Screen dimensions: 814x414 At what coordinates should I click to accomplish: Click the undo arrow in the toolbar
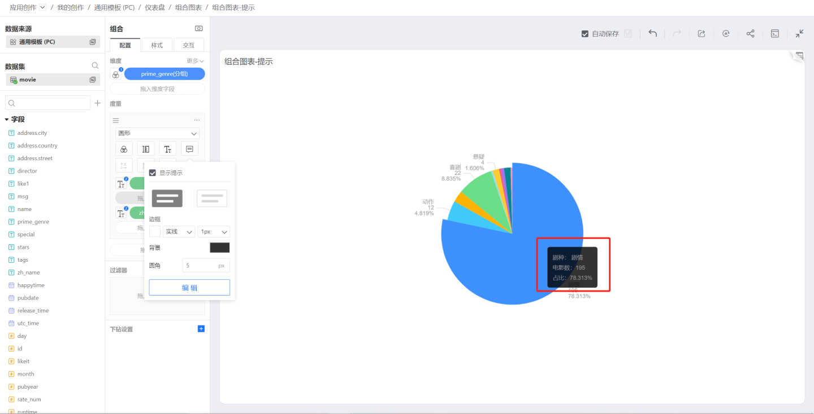click(x=652, y=34)
